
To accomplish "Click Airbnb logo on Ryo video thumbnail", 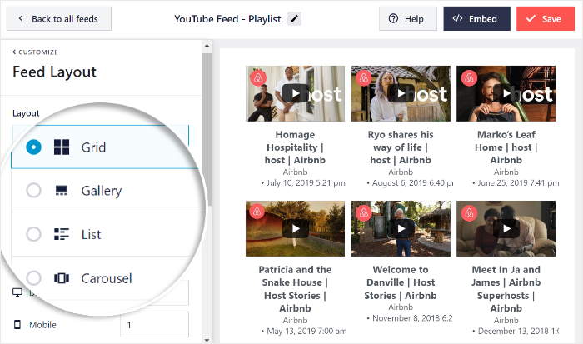I will (363, 78).
